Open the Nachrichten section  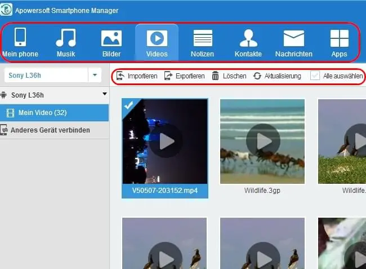[293, 43]
